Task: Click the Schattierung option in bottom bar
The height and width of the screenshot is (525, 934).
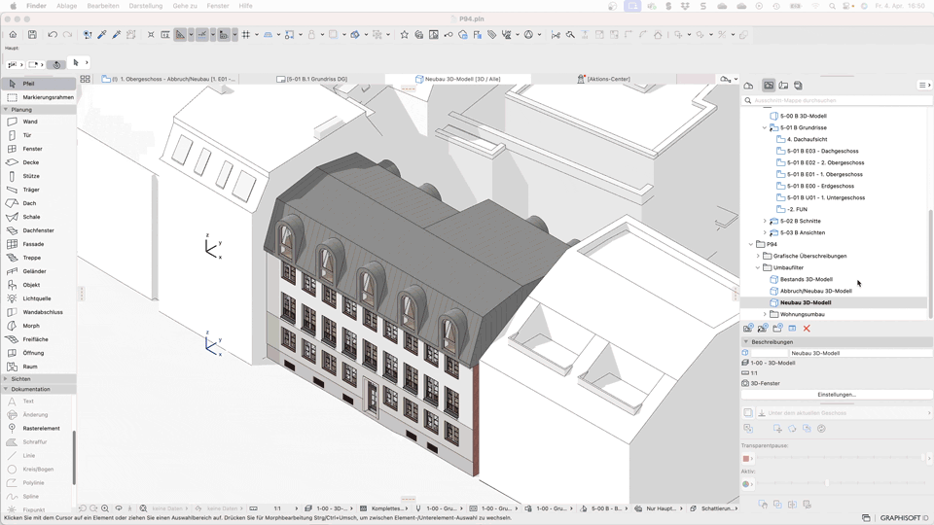Action: coord(713,508)
